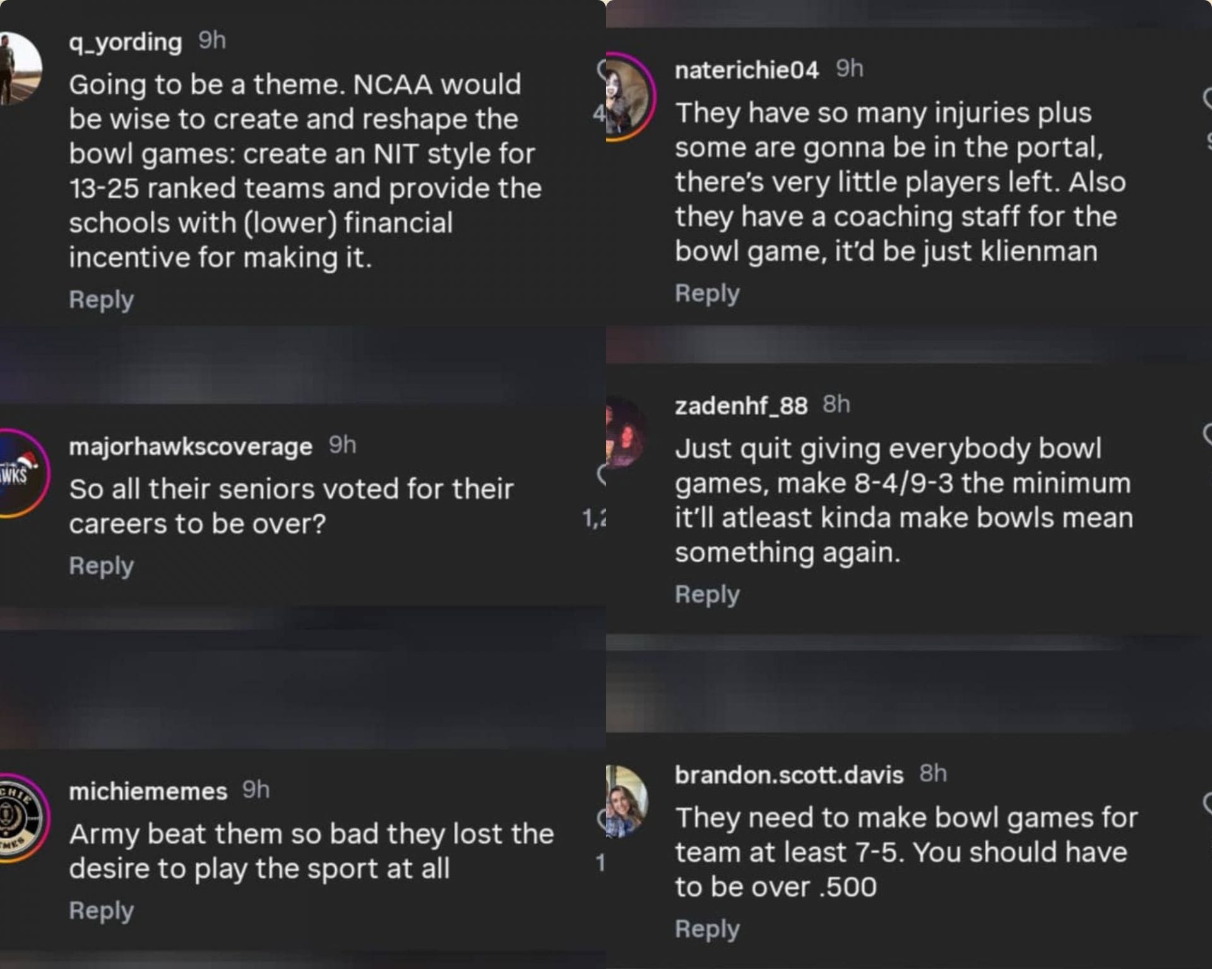The width and height of the screenshot is (1212, 969).
Task: Reply to zadenhf_88's bowl games comment
Action: point(707,593)
